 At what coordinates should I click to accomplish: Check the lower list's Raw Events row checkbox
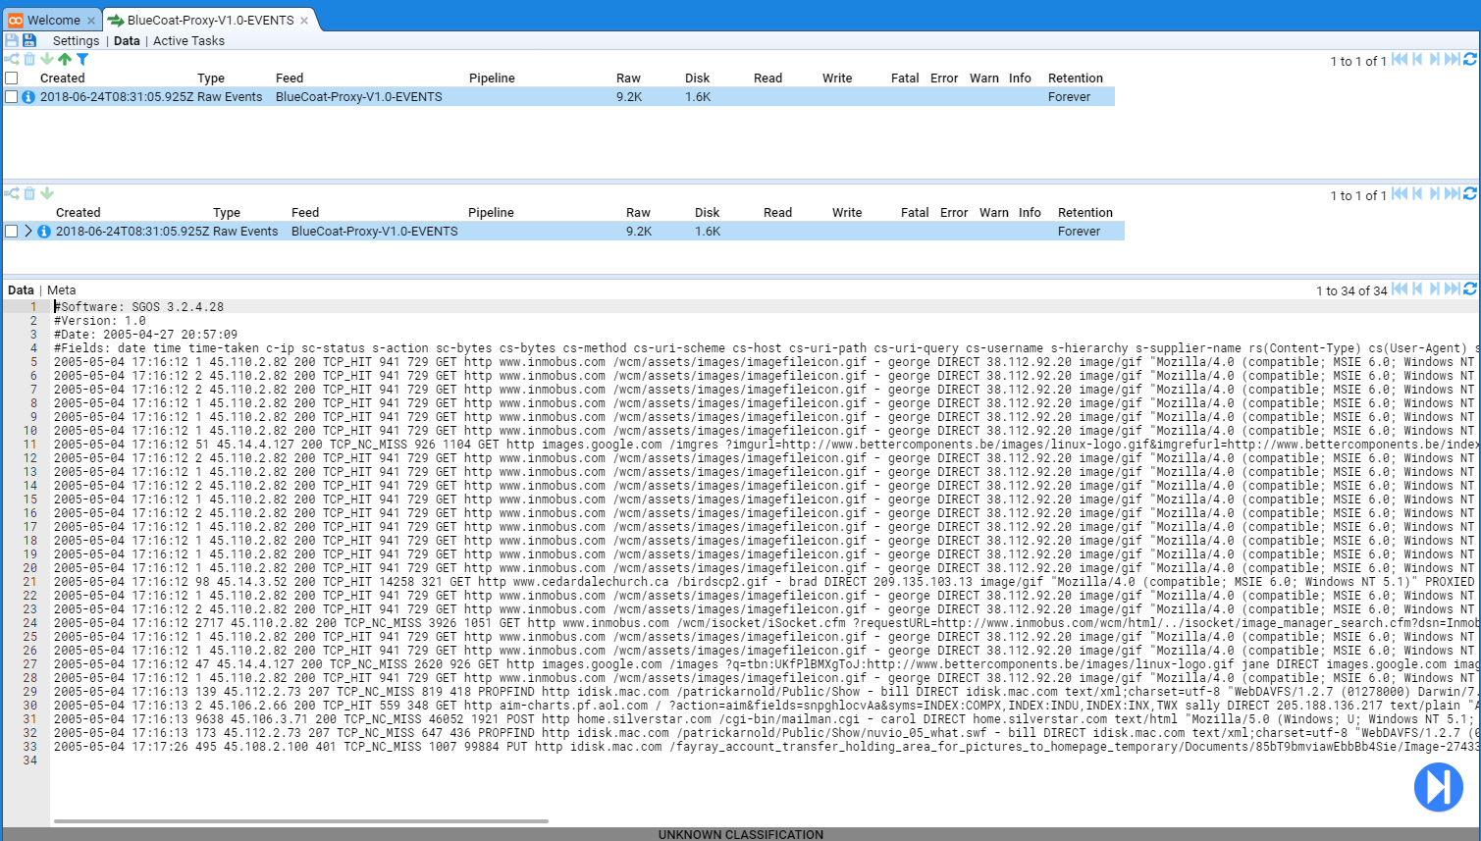pos(12,232)
